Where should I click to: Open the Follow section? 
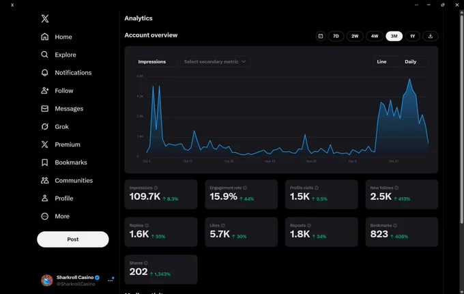point(64,91)
